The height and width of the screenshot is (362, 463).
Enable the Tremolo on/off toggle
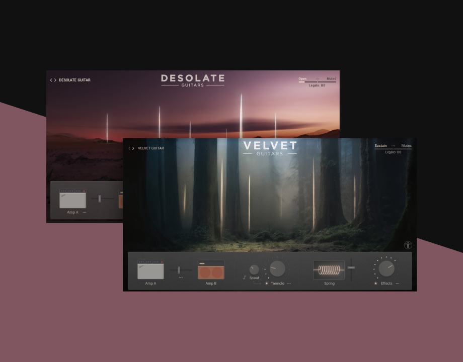(x=266, y=283)
